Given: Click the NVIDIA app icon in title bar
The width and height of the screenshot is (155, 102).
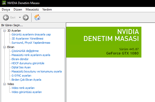Looking at the screenshot, I should coord(4,3).
